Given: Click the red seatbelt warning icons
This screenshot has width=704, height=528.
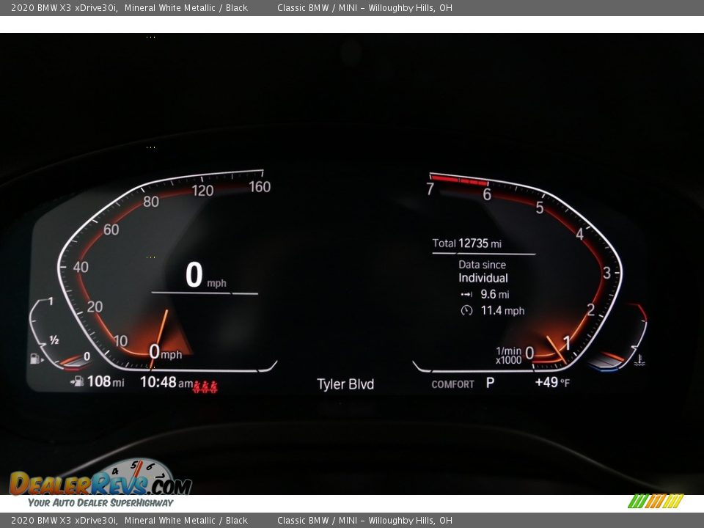Looking at the screenshot, I should pyautogui.click(x=205, y=386).
